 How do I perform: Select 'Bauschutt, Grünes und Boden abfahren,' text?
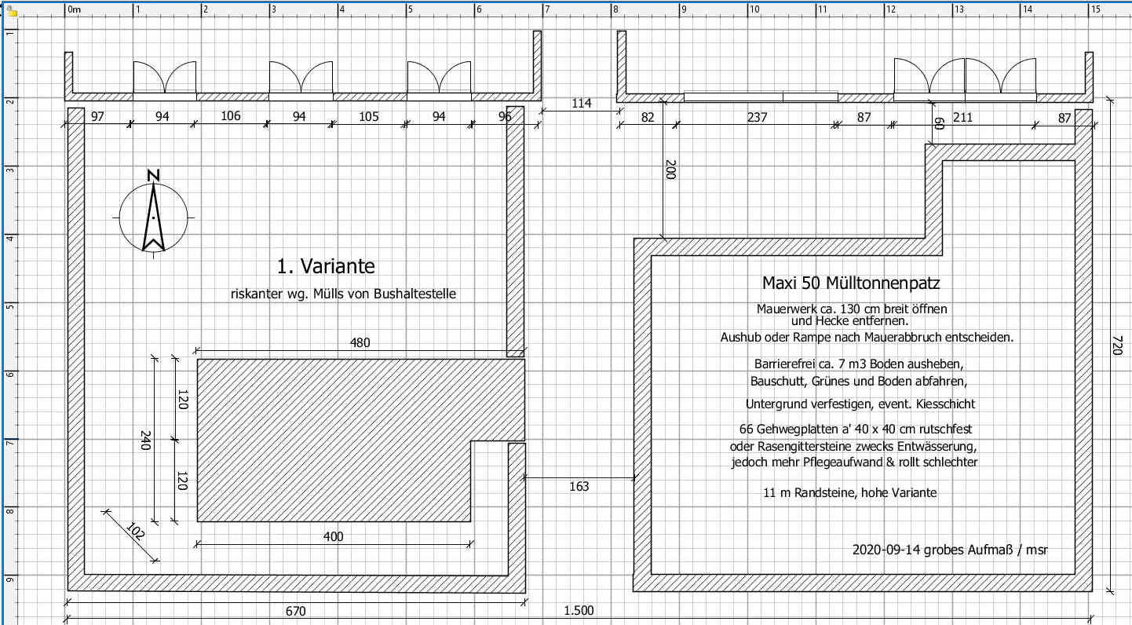click(x=859, y=380)
